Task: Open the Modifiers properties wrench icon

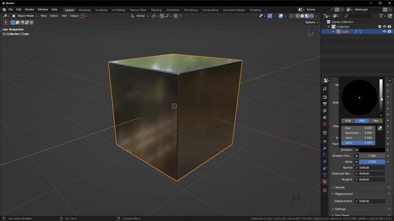Action: 325,148
